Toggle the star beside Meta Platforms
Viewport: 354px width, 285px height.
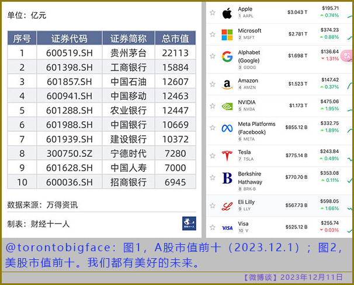(x=213, y=128)
